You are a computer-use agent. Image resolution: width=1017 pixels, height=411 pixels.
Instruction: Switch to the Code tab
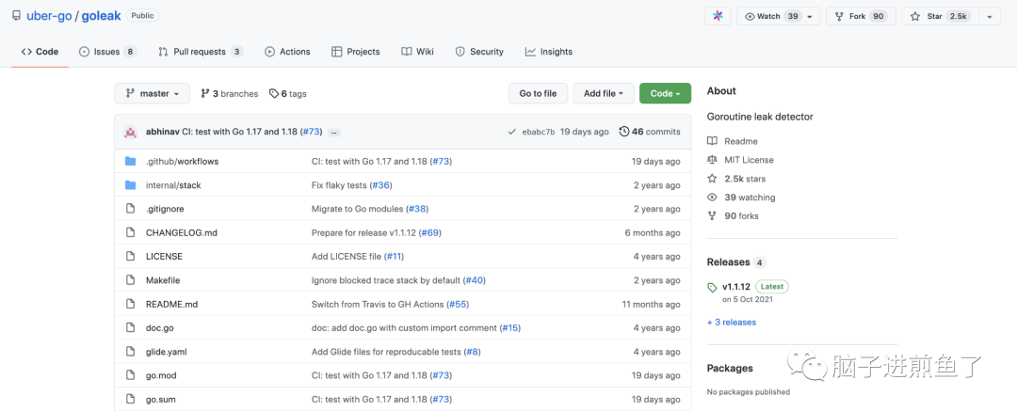coord(40,51)
